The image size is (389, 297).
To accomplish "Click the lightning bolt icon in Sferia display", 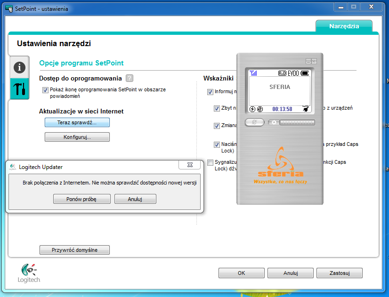I will click(252, 109).
